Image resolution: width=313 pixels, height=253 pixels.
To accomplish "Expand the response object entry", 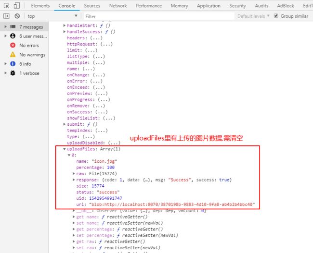I will 74,180.
